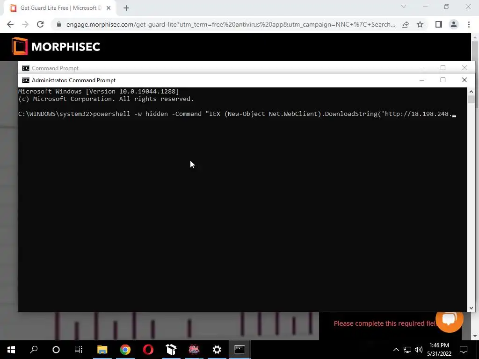Open Cortana circle on taskbar
Image resolution: width=479 pixels, height=359 pixels.
tap(56, 350)
